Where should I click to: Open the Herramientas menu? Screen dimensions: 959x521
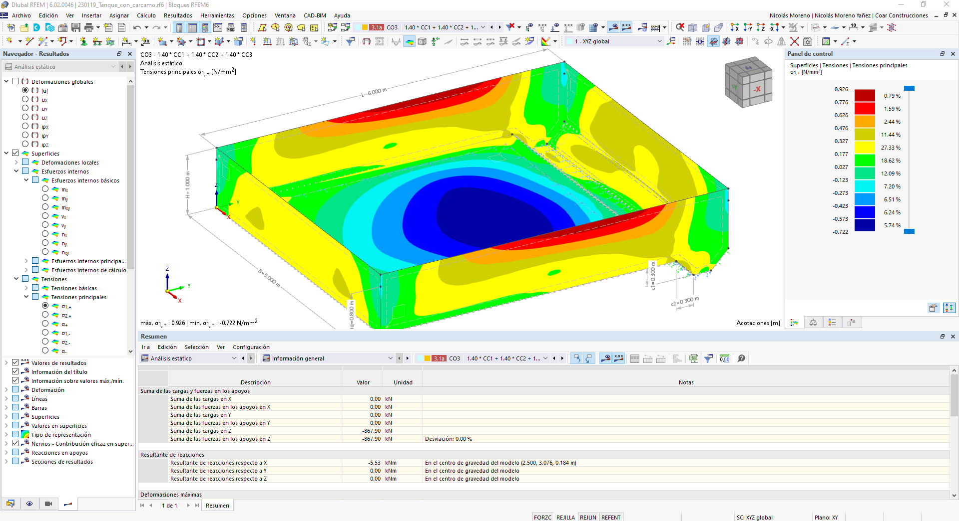[217, 15]
